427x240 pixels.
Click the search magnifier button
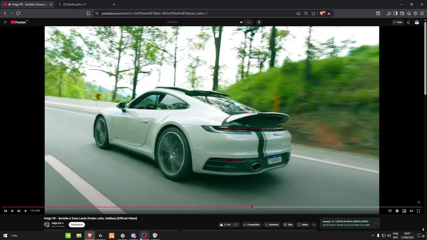(249, 22)
